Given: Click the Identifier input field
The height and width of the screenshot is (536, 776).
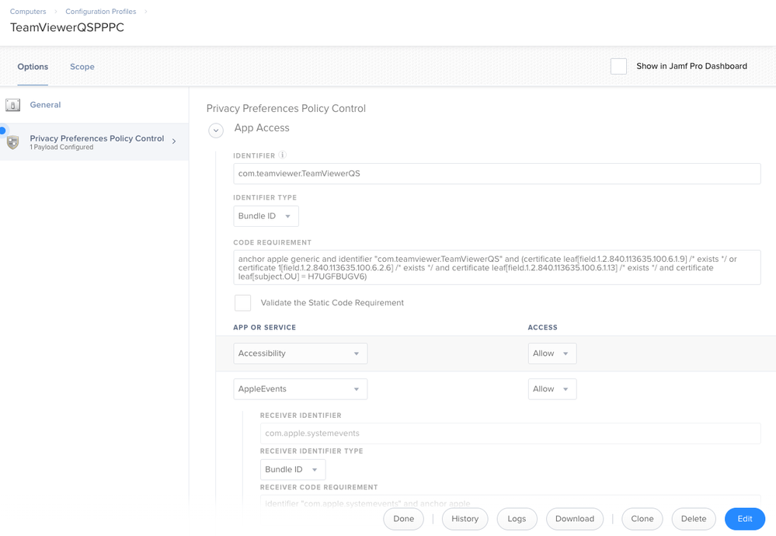Looking at the screenshot, I should tap(497, 174).
